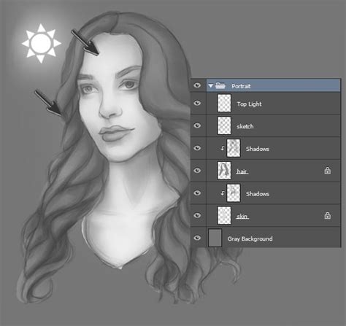Viewport: 346px width, 326px height.
Task: Click the lower light direction arrow near cheek
Action: click(48, 102)
